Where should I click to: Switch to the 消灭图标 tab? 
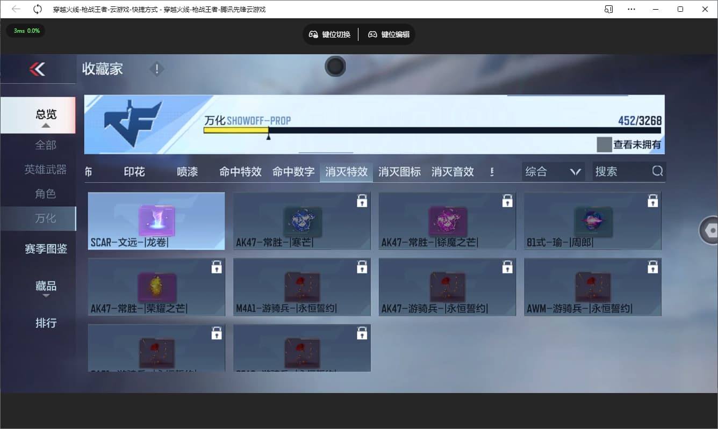click(x=399, y=172)
